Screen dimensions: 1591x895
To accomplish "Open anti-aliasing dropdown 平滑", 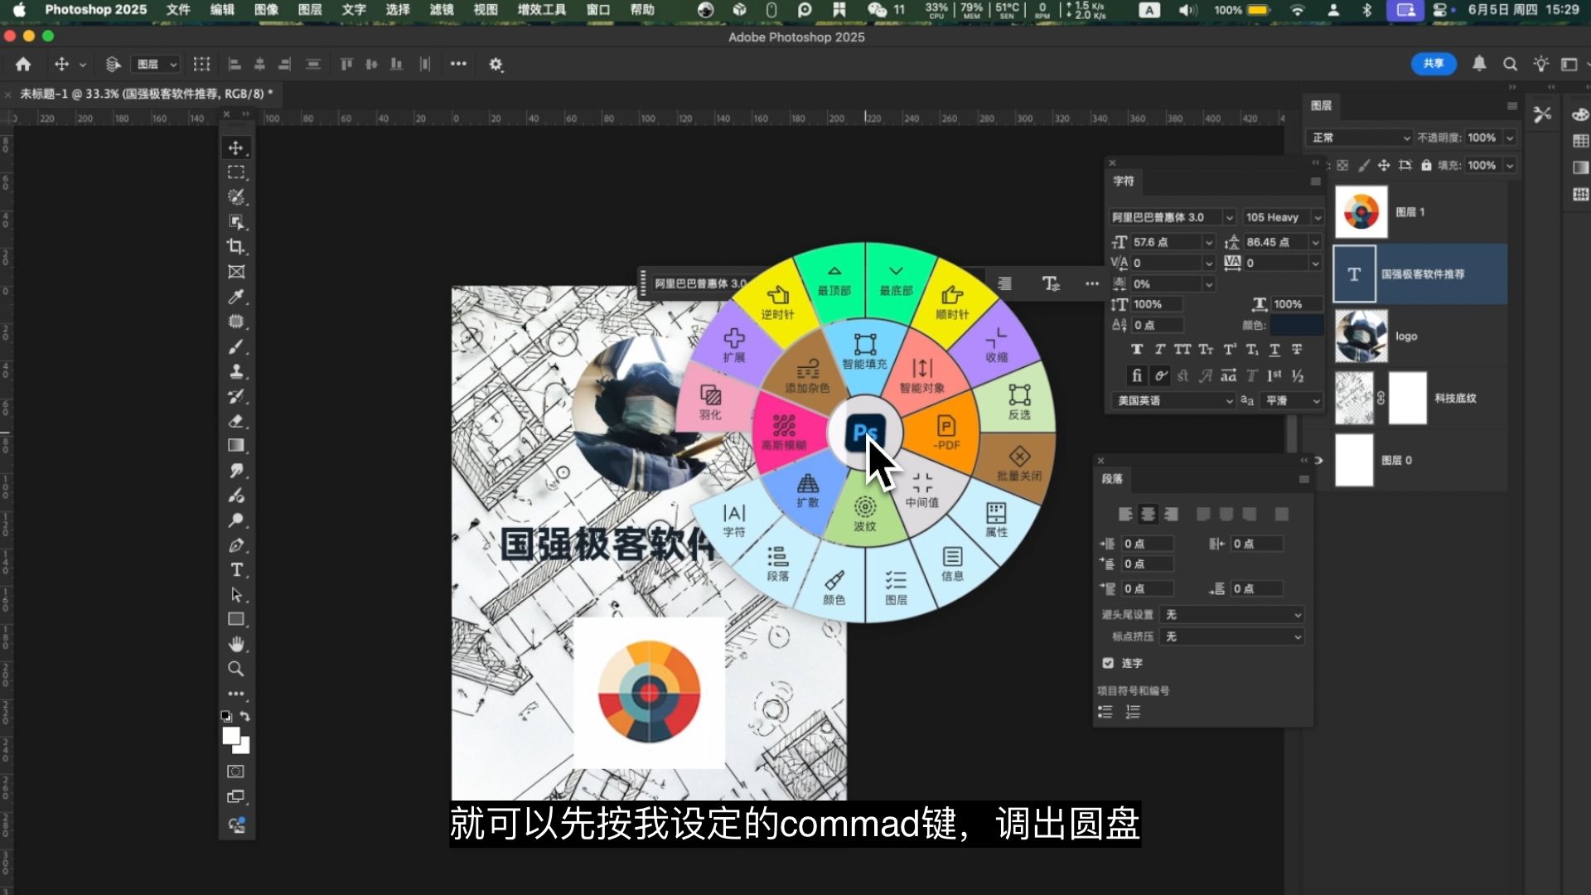I will coord(1291,400).
